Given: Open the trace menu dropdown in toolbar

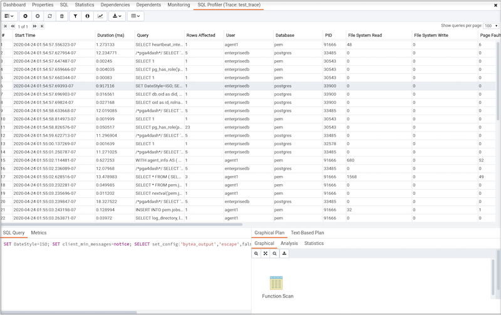Looking at the screenshot, I should click(x=9, y=16).
